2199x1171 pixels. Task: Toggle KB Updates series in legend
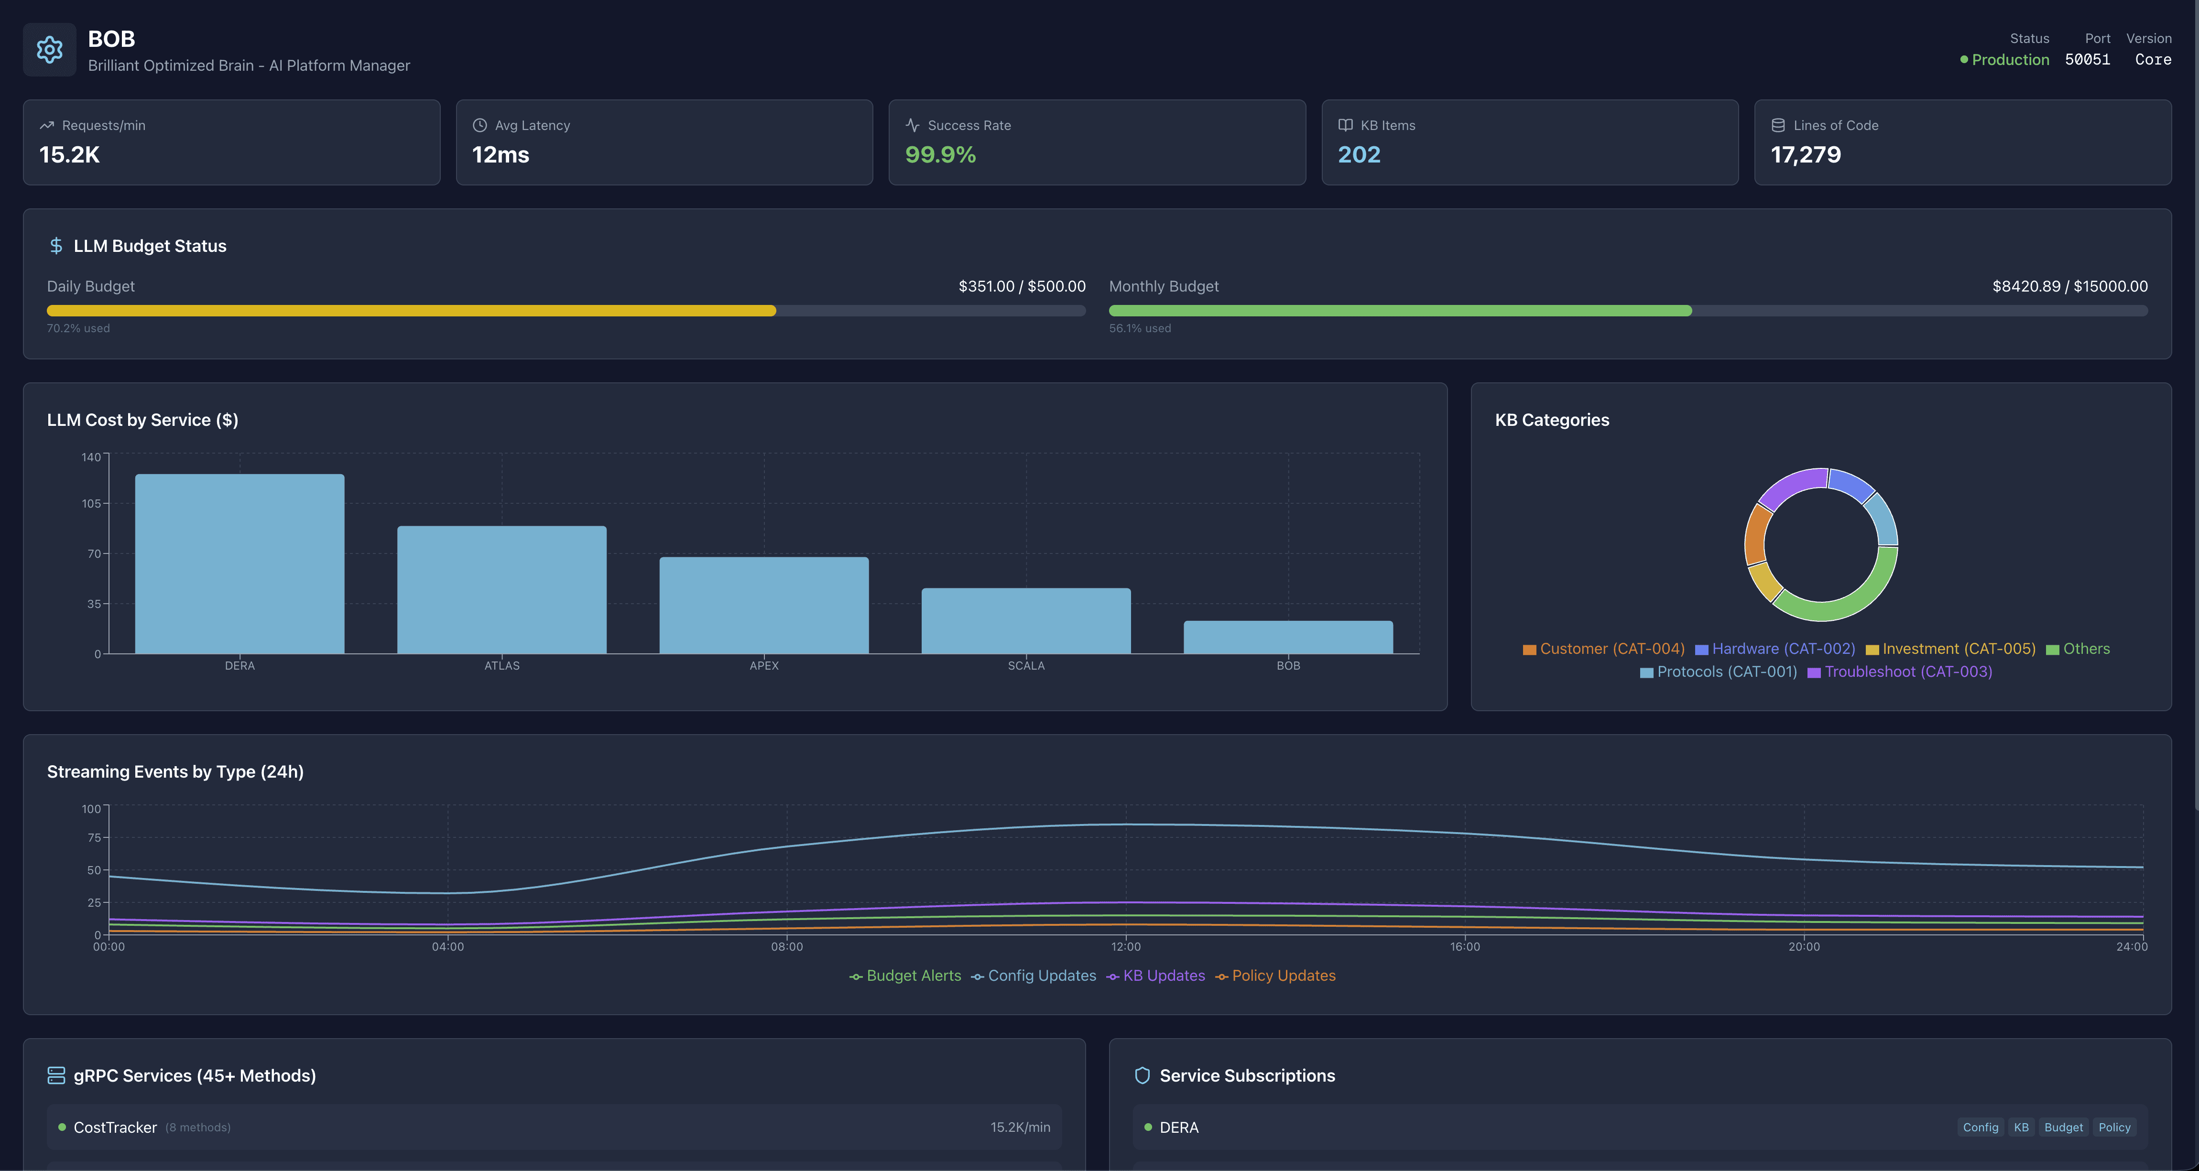pos(1156,976)
